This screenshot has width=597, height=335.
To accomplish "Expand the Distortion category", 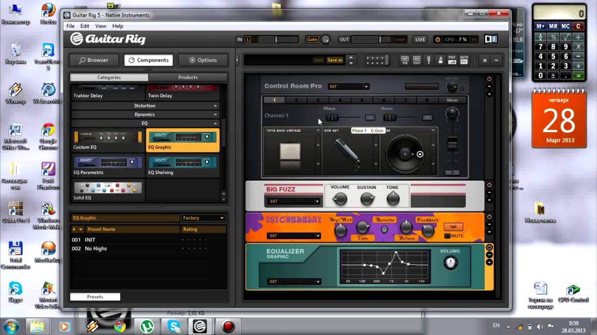I will (x=145, y=106).
